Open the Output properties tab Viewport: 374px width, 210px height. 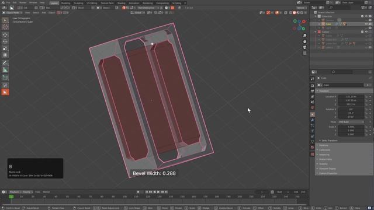pos(313,91)
